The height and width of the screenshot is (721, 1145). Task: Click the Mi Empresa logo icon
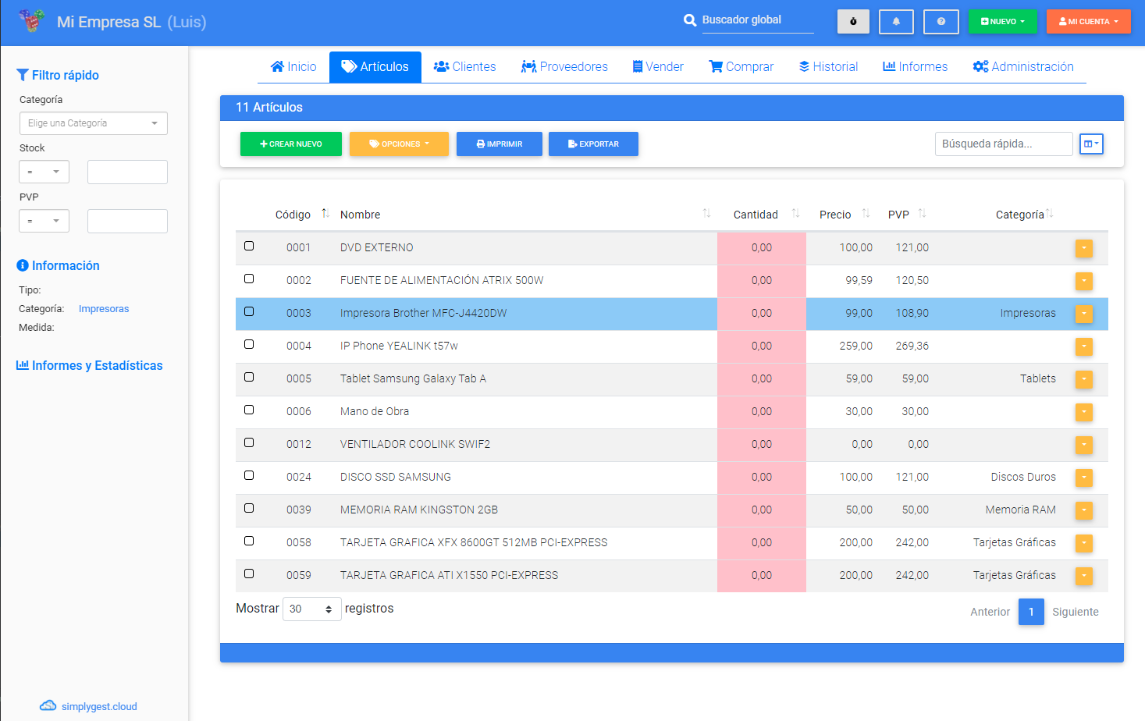tap(31, 21)
